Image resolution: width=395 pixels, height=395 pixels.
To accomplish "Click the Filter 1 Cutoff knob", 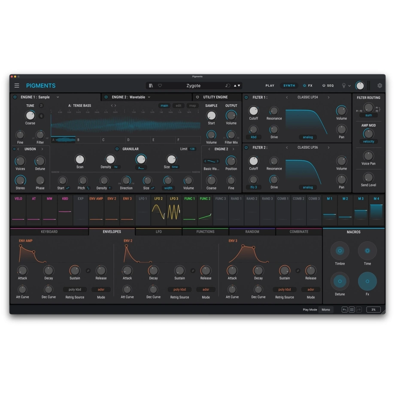I will coord(253,111).
